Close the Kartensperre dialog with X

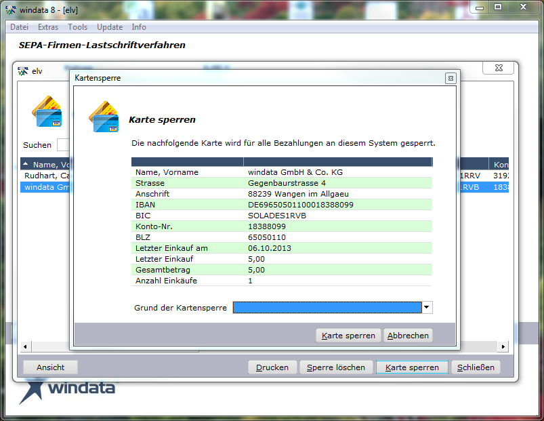451,79
